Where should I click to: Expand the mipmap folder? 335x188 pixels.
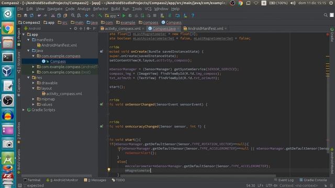tap(33, 99)
